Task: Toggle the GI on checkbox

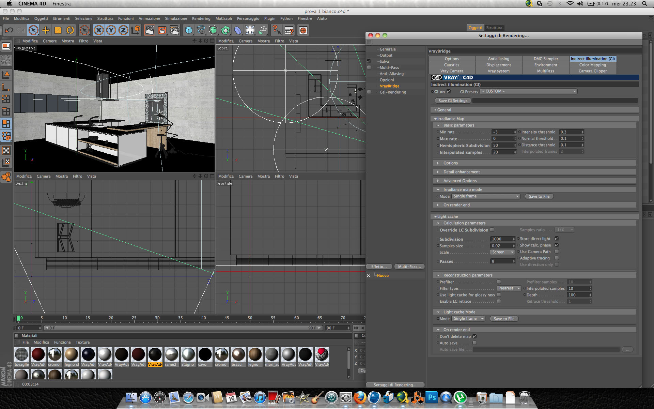Action: point(449,91)
